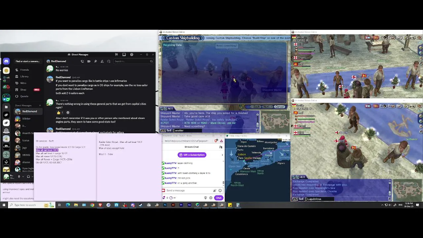Screen dimensions: 423x238
Task: Open Photoshop from taskbar
Action: tap(165, 205)
